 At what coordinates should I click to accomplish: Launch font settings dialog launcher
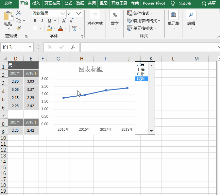(x=82, y=37)
